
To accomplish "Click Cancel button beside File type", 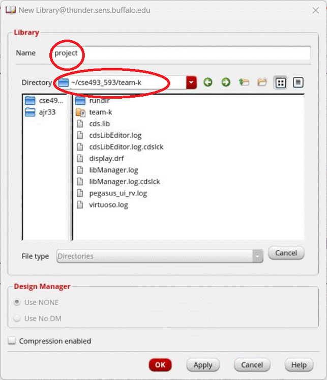I will coord(286,253).
